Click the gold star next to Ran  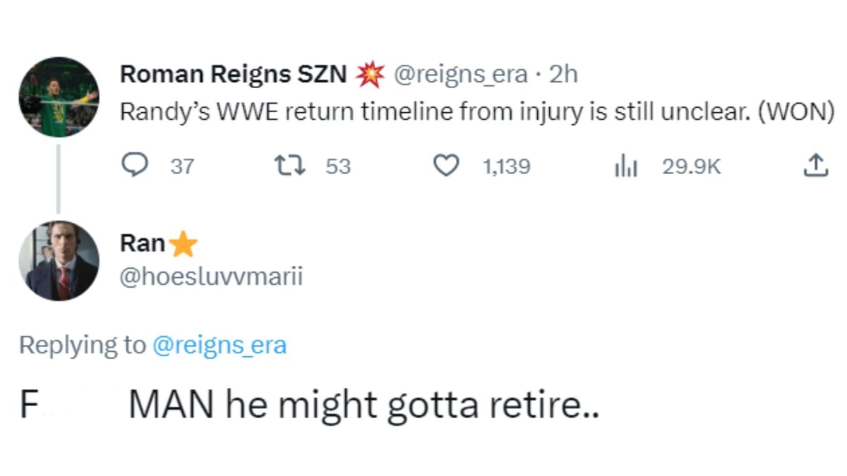pyautogui.click(x=184, y=245)
